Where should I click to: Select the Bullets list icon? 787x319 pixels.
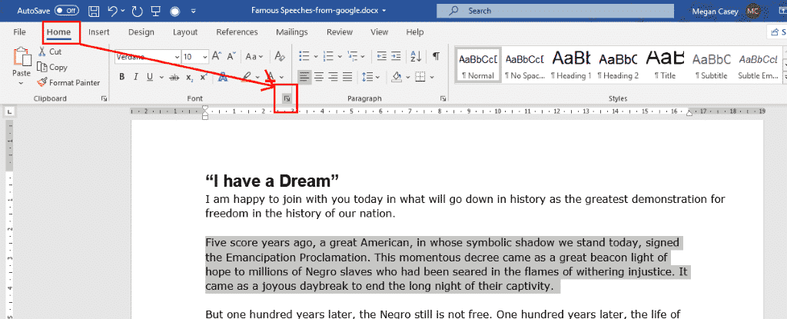(303, 56)
